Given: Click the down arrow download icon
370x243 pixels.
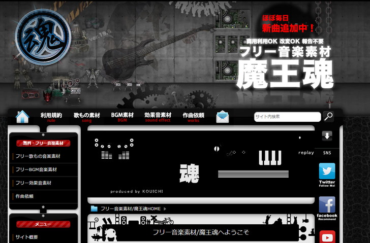Looking at the screenshot, I should tap(327, 136).
